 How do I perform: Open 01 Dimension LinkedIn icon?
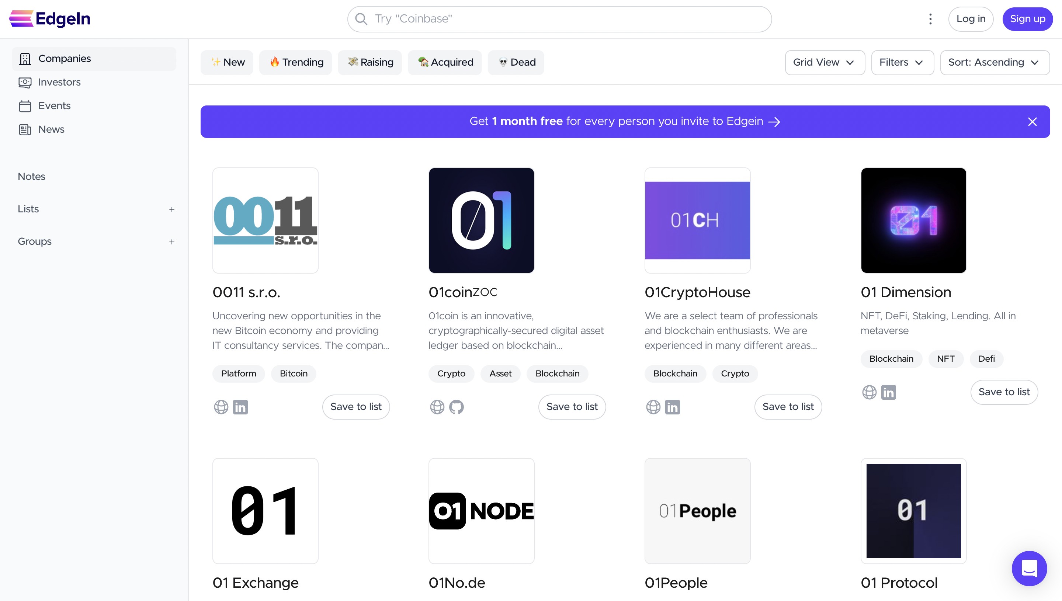(888, 392)
